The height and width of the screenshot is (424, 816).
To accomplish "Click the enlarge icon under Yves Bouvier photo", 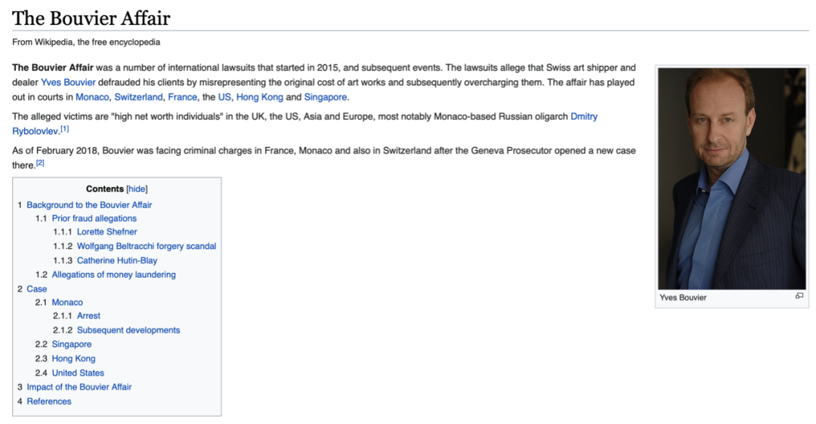I will pos(799,296).
